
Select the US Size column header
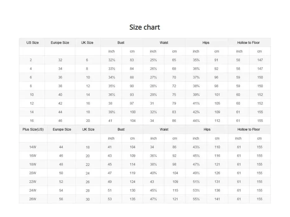click(x=33, y=43)
